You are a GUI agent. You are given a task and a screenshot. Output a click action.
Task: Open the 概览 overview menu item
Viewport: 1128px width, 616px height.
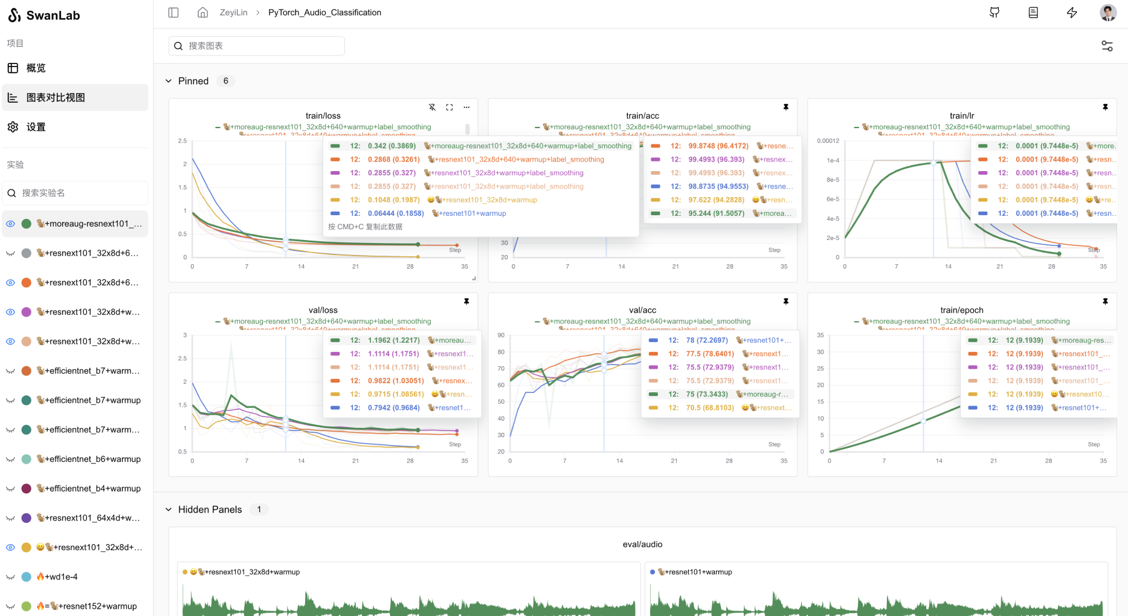pos(36,68)
